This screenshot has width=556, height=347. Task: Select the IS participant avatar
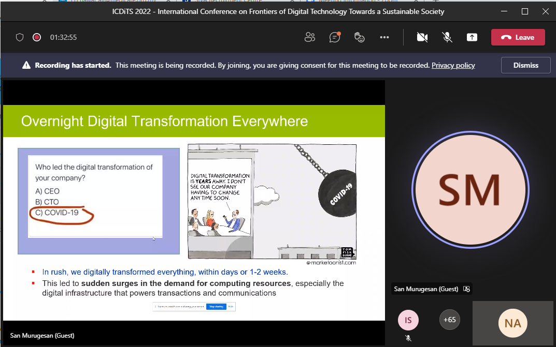coord(408,320)
